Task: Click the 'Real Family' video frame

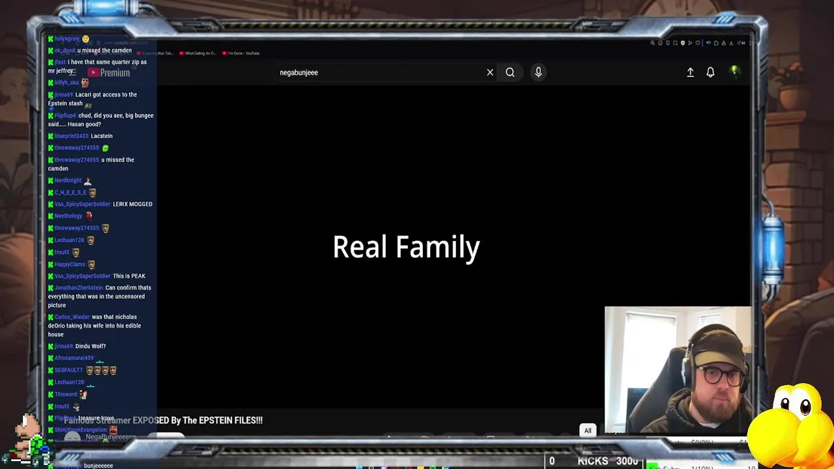Action: pos(406,247)
